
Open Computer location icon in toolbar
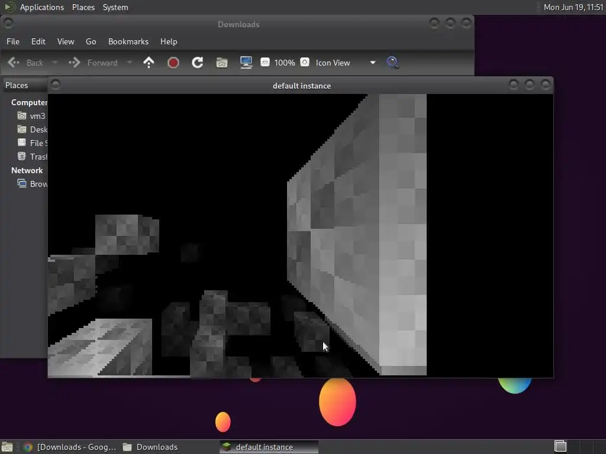[246, 63]
